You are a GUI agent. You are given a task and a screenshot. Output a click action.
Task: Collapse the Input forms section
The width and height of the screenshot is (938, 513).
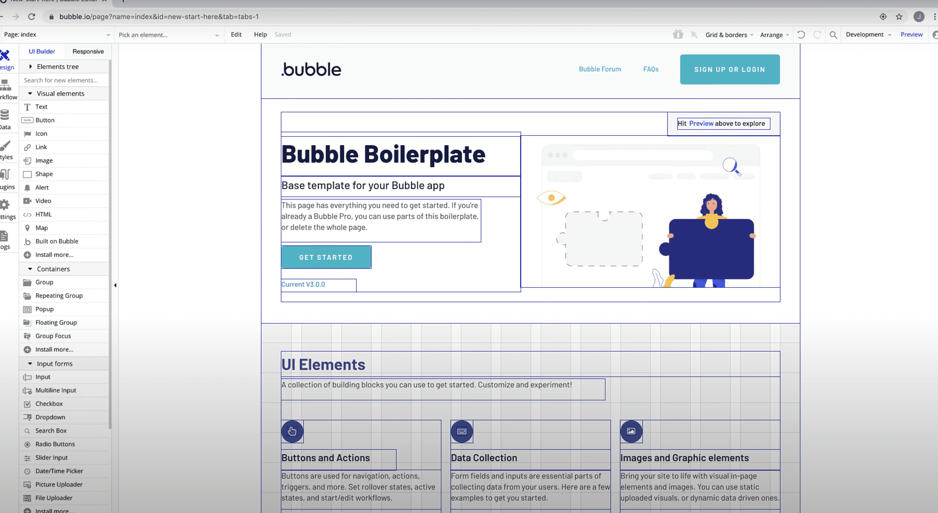64,364
